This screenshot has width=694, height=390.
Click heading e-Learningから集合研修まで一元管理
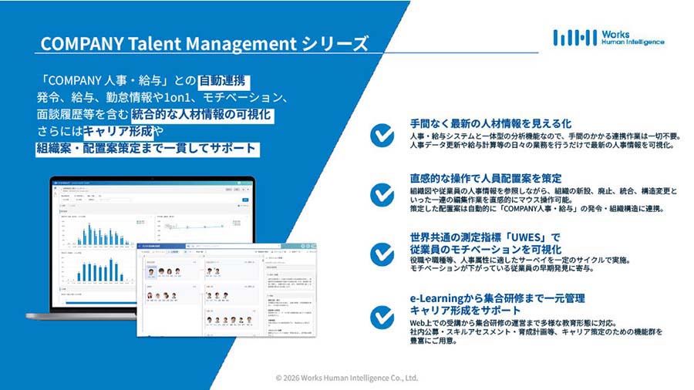click(x=497, y=298)
